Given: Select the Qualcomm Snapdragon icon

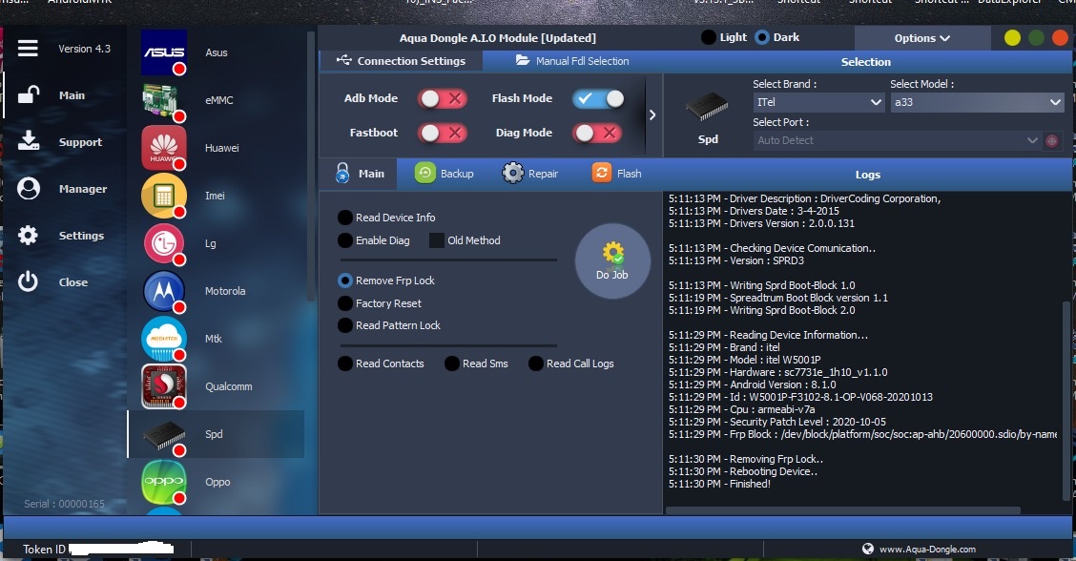Looking at the screenshot, I should point(164,386).
